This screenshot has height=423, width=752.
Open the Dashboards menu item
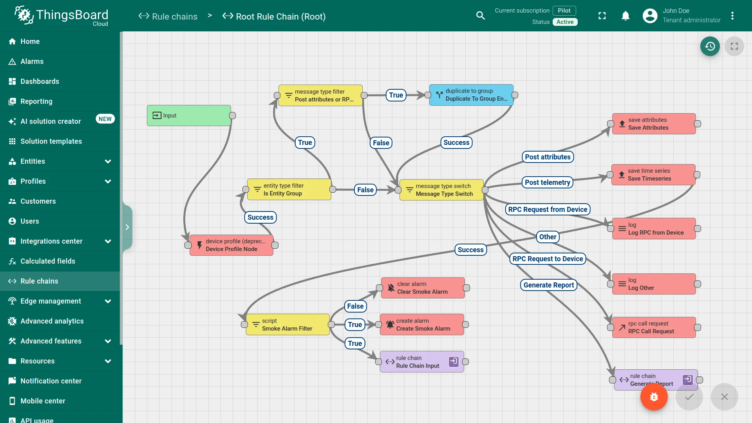60,81
